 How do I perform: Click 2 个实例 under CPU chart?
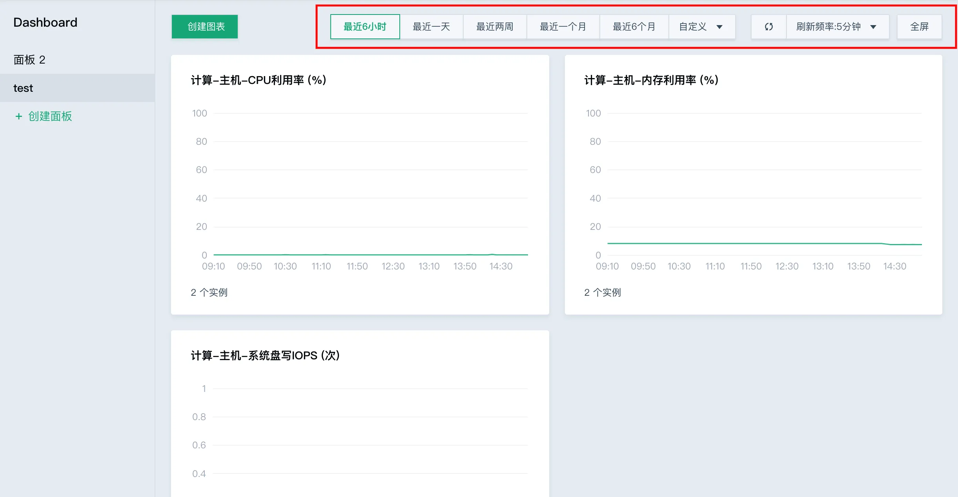click(x=209, y=292)
